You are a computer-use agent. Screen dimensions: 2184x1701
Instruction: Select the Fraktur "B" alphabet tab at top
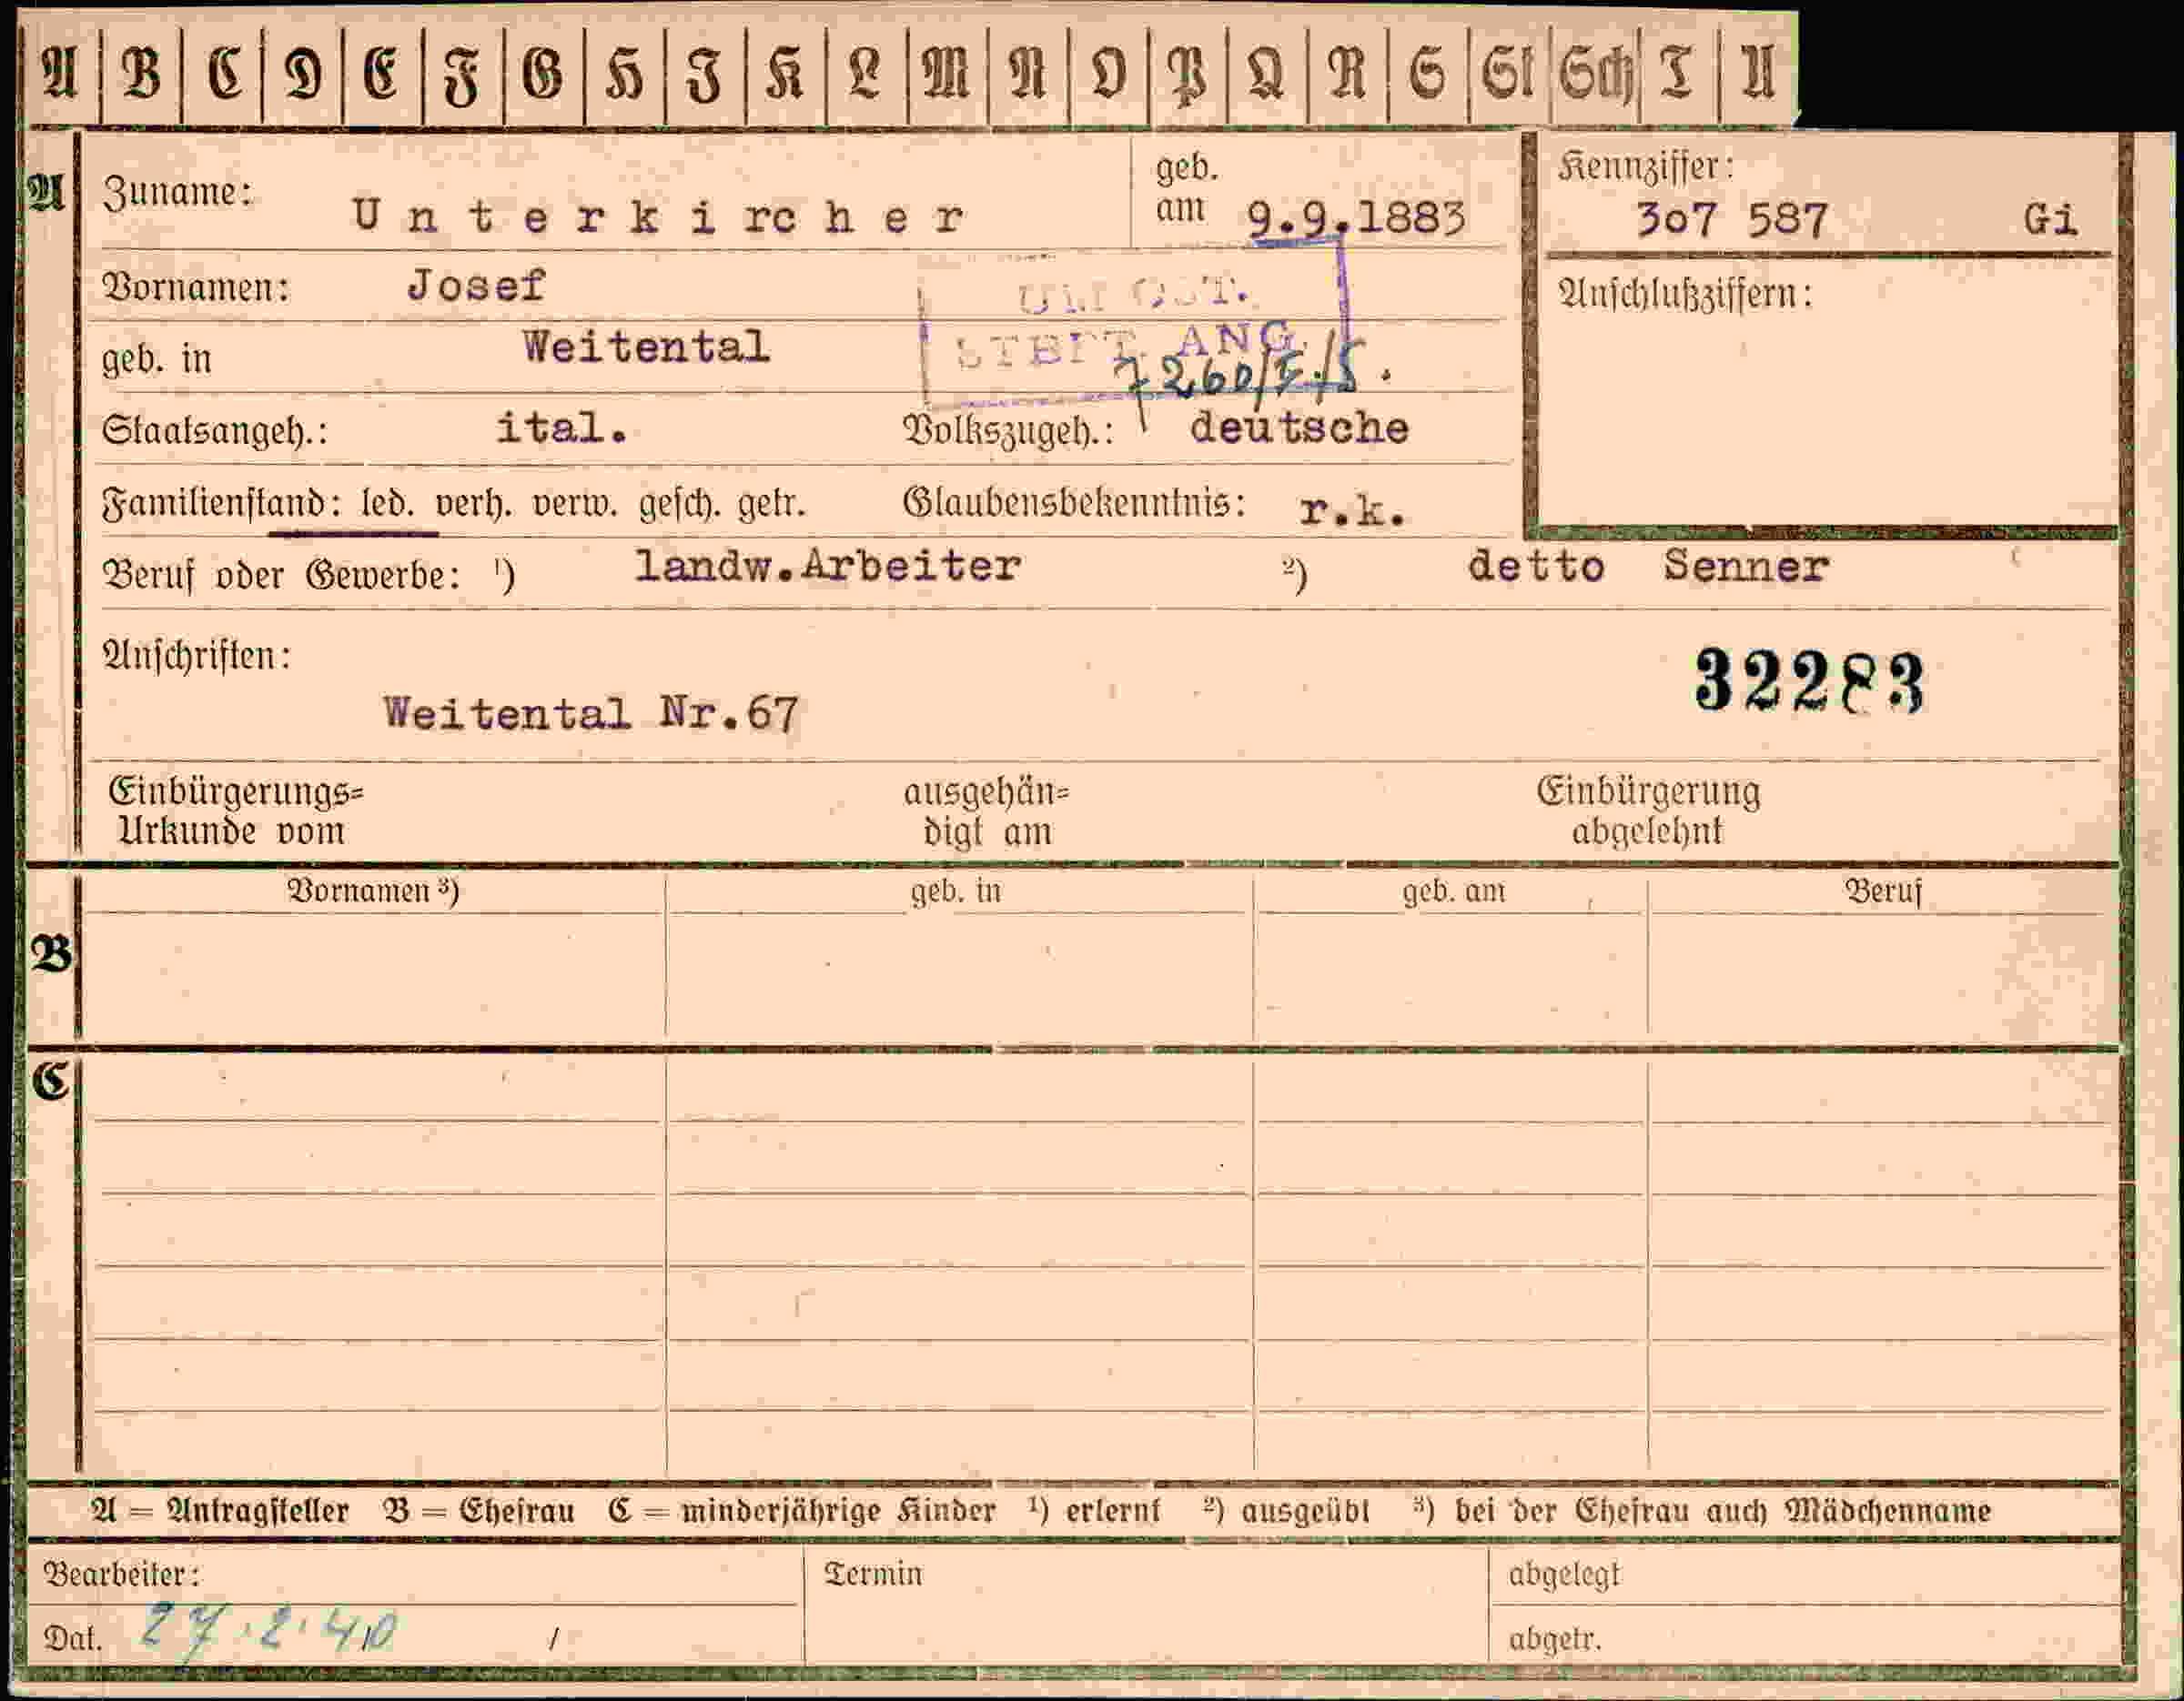141,73
